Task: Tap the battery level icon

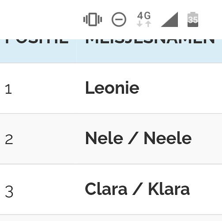Action: pos(193,19)
